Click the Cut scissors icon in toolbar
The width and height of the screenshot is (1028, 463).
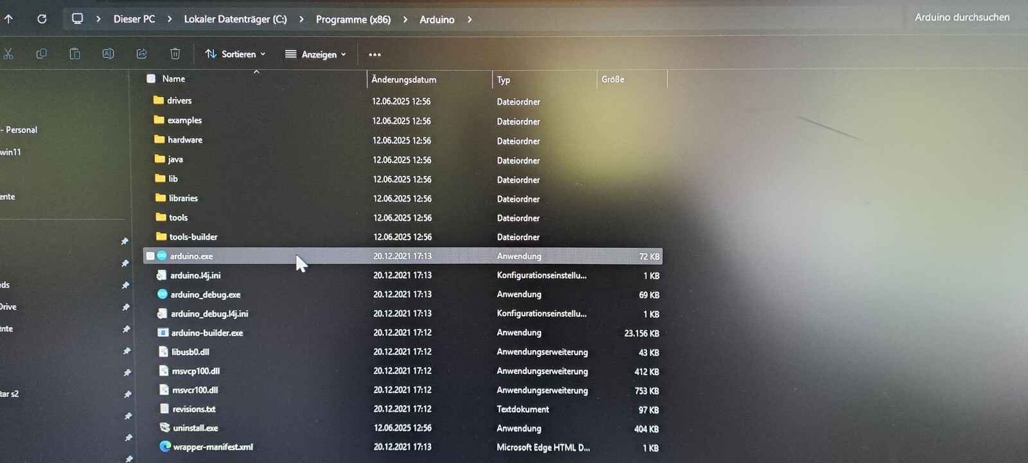(8, 54)
